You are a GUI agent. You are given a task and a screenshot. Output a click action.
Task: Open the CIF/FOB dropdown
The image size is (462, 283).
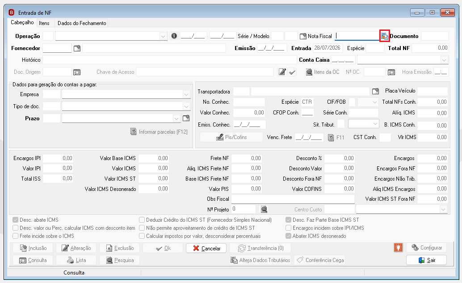tap(375, 102)
